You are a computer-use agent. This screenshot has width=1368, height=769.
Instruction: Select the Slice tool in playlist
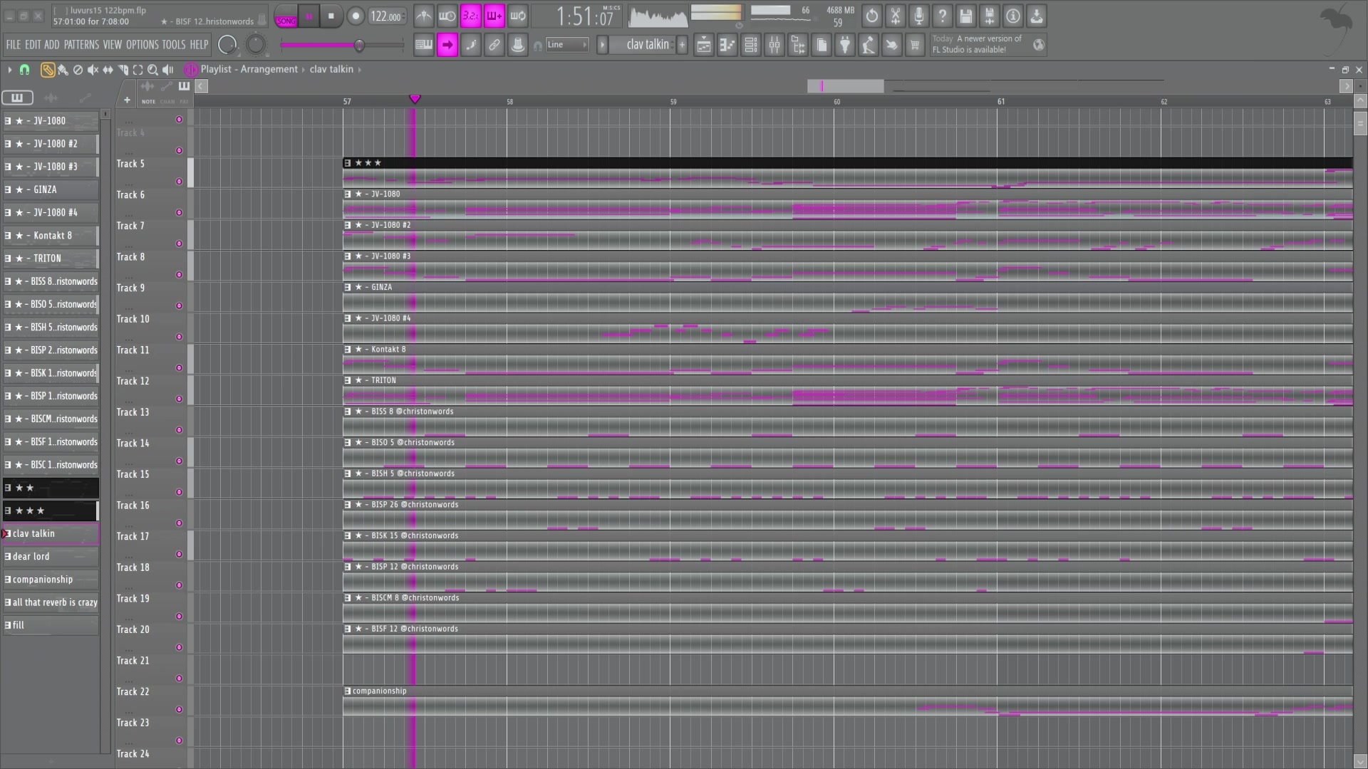123,70
